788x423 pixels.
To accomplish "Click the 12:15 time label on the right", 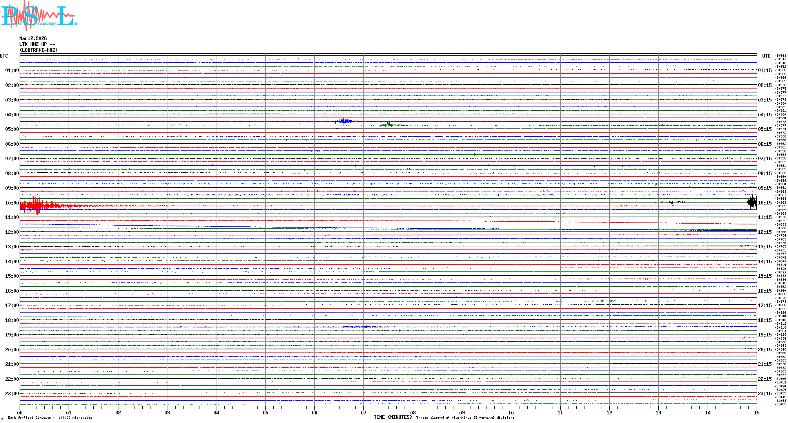I will [764, 232].
